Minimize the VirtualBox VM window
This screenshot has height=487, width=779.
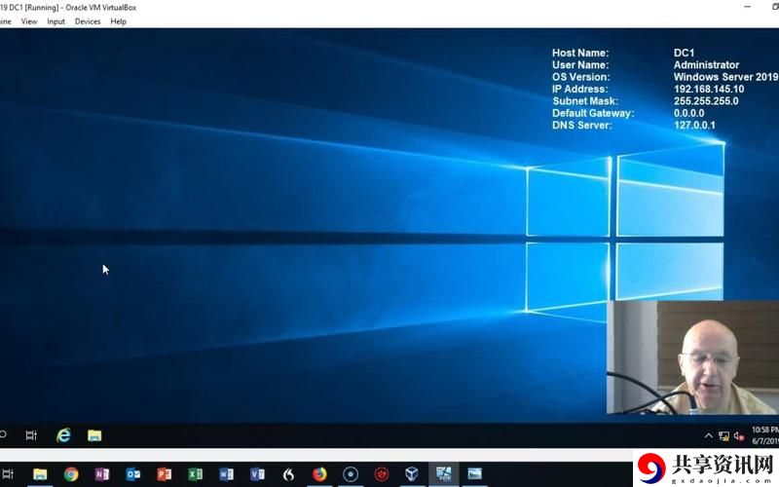tap(747, 7)
